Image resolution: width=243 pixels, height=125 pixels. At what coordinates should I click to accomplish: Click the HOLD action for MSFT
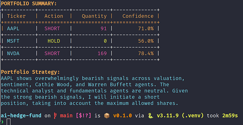click(x=53, y=41)
